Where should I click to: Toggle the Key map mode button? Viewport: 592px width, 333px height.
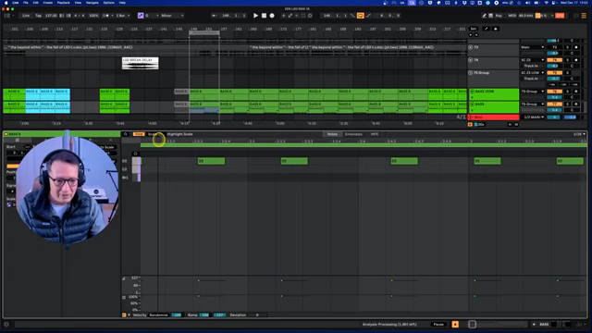499,16
